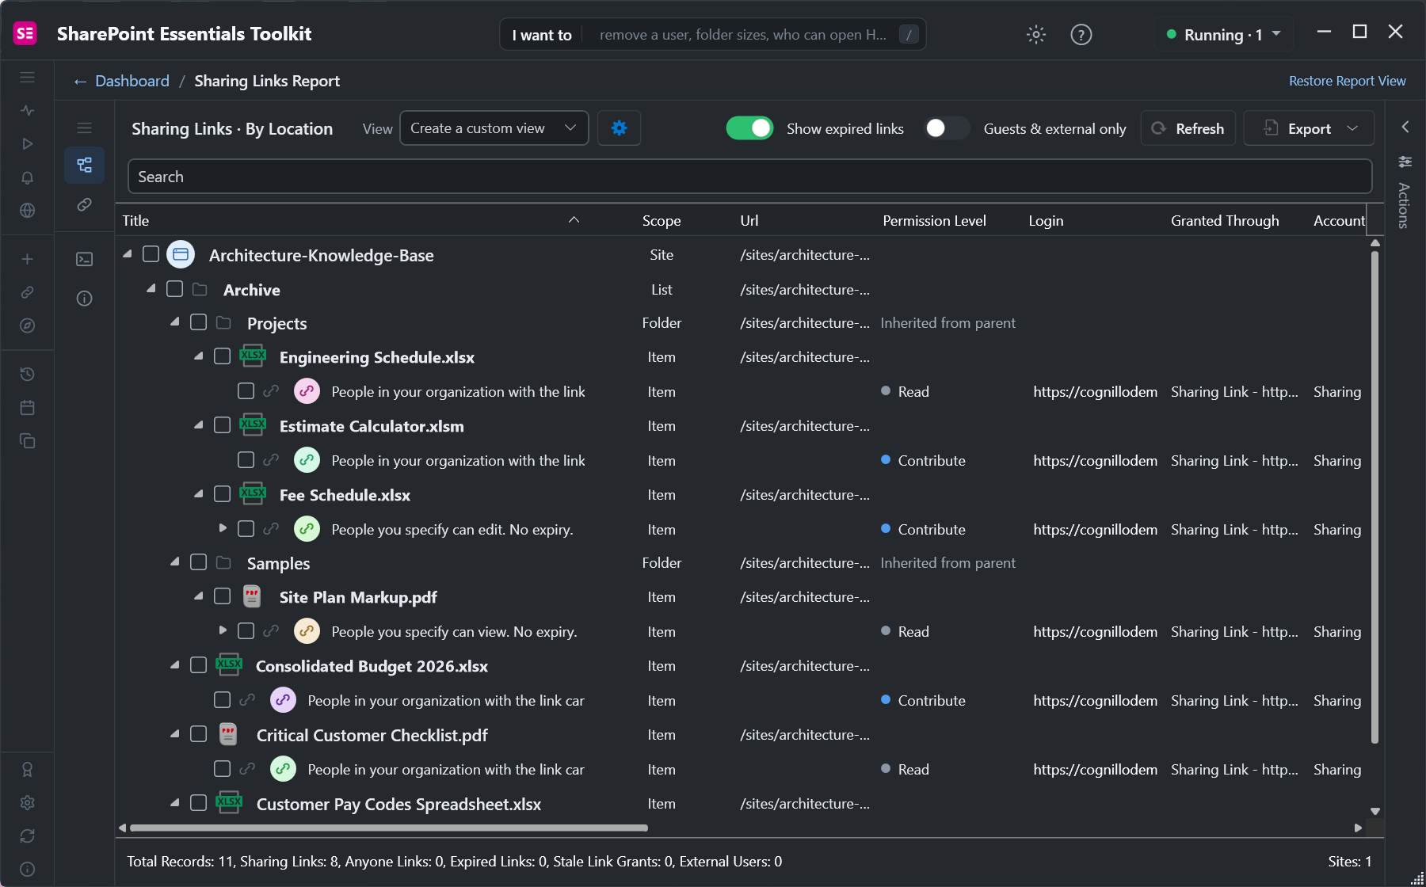This screenshot has width=1426, height=887.
Task: Open the compass explore icon in sidebar
Action: (x=27, y=325)
